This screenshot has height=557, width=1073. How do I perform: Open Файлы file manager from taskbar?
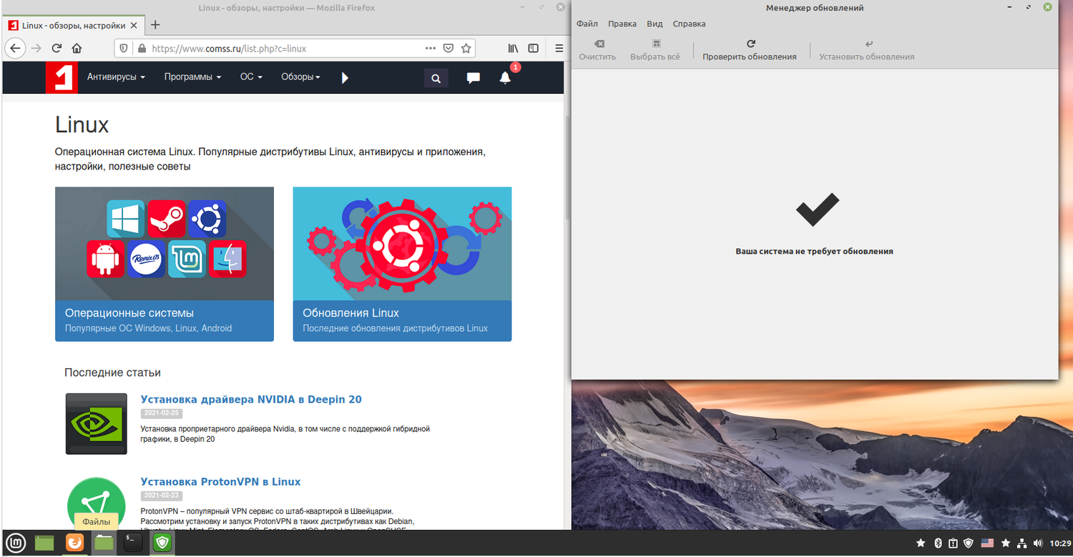104,543
